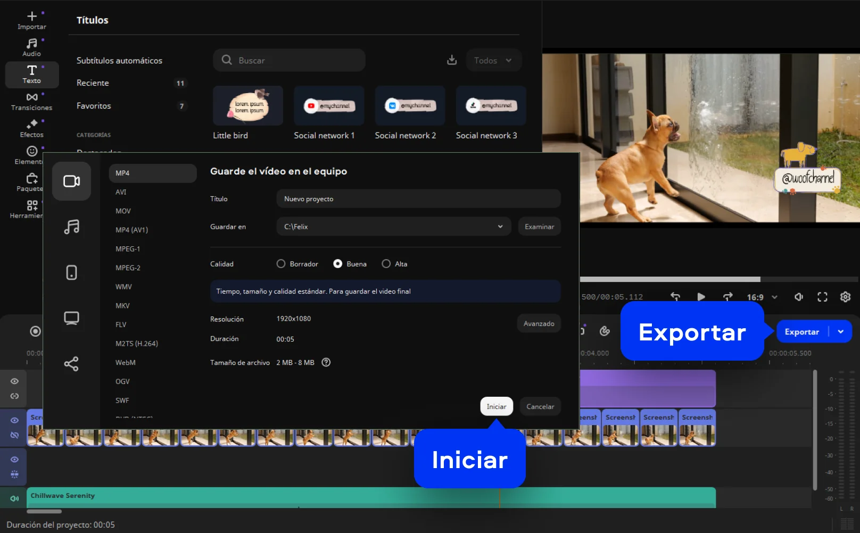Select the mobile device export icon
The width and height of the screenshot is (860, 533).
coord(71,272)
